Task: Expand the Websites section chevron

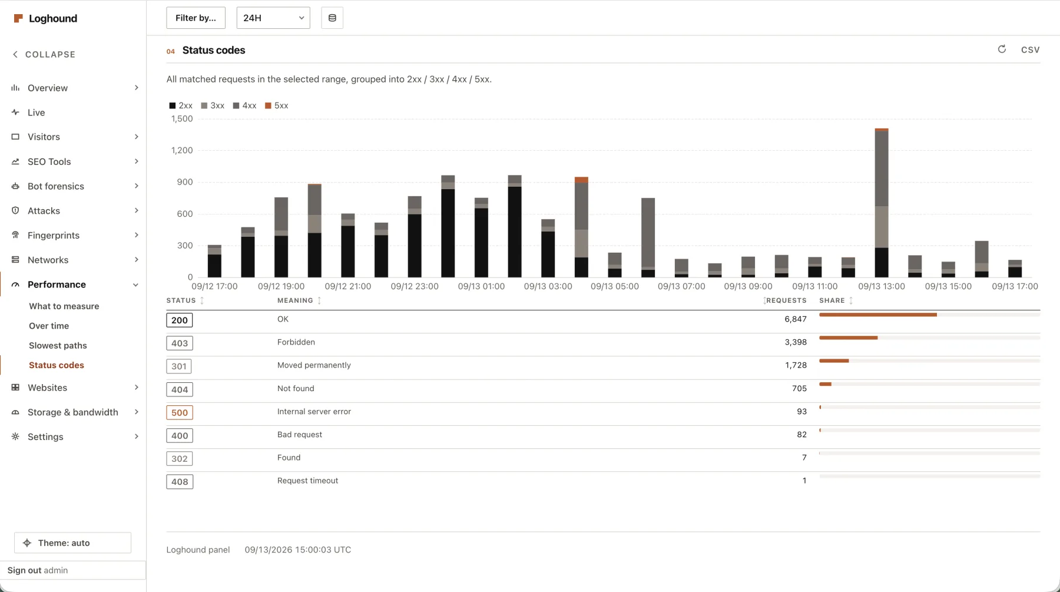Action: pyautogui.click(x=137, y=388)
